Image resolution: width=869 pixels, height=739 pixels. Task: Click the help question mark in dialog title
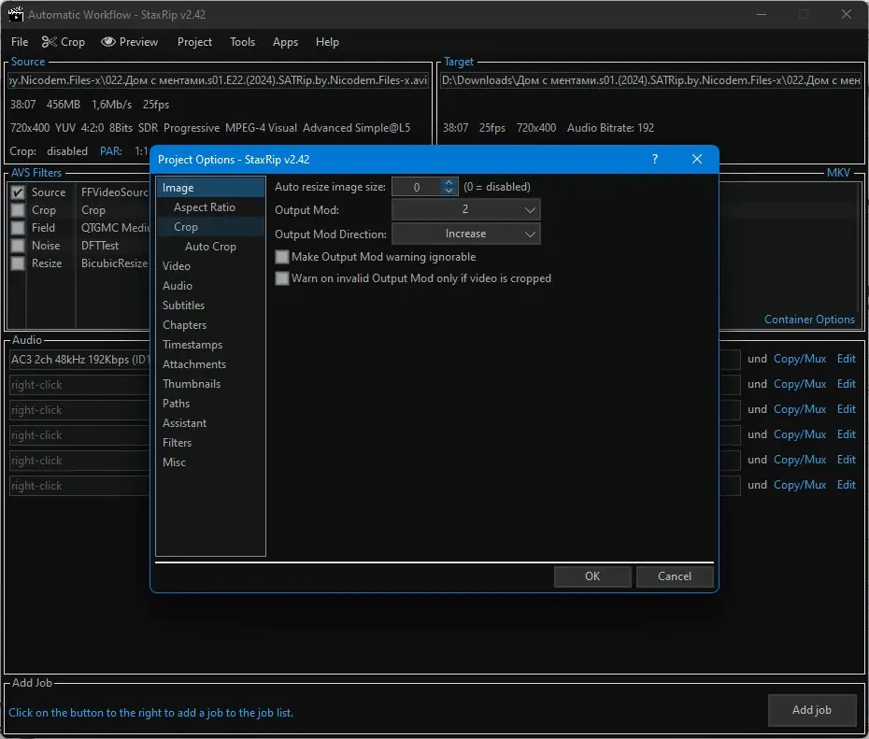pos(654,160)
